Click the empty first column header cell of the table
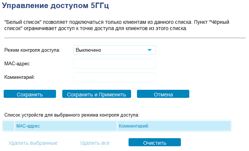 8,126
